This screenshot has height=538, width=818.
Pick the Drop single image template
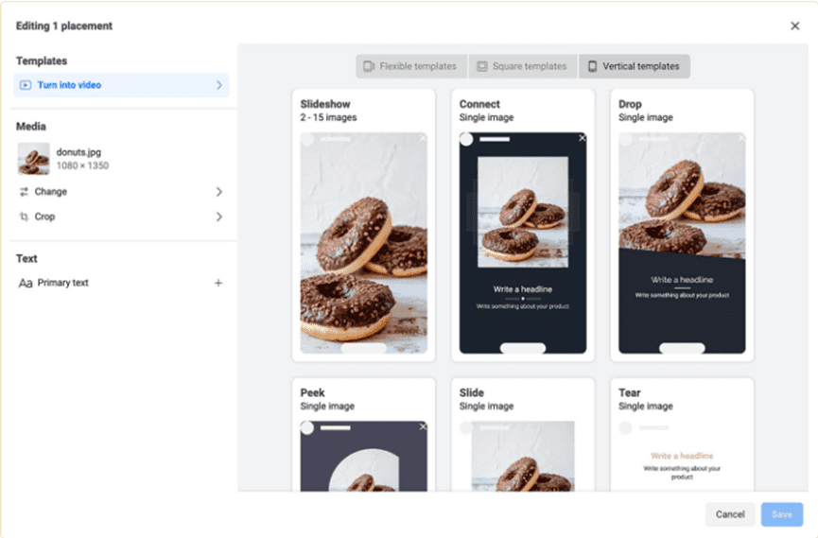click(681, 225)
